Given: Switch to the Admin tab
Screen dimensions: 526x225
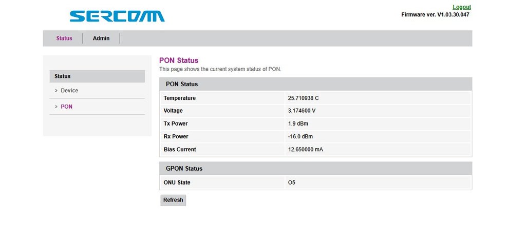Looking at the screenshot, I should click(101, 38).
